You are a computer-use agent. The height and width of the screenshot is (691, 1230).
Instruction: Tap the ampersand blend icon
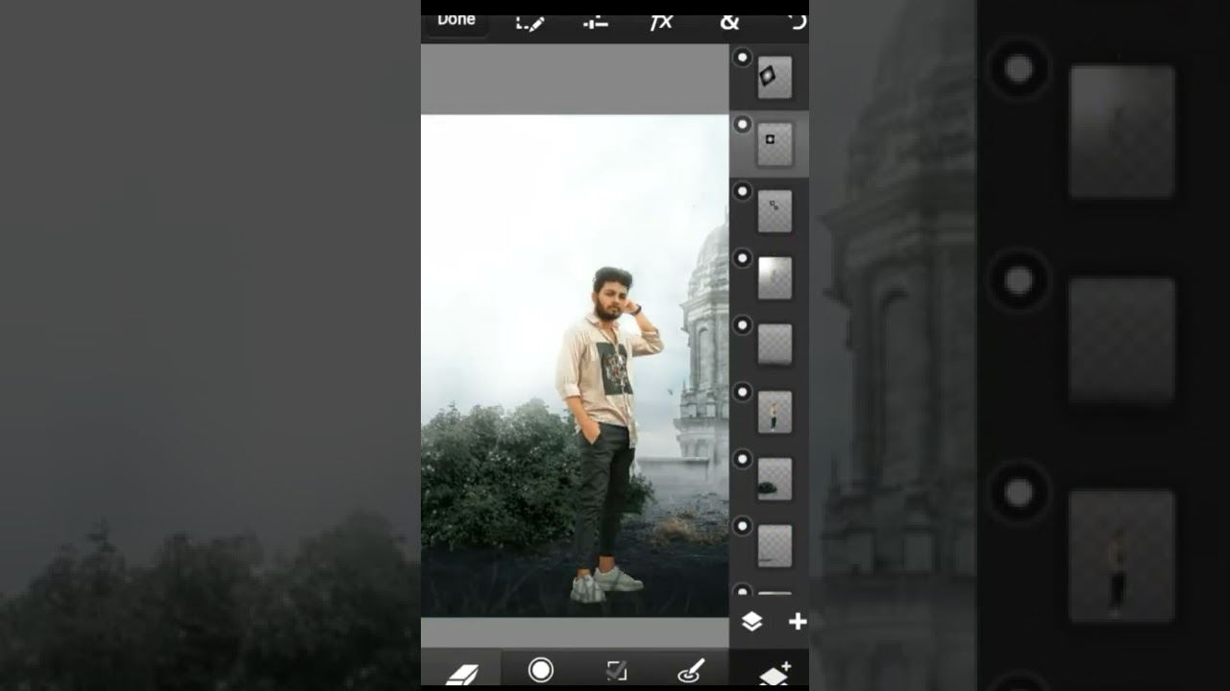click(730, 23)
